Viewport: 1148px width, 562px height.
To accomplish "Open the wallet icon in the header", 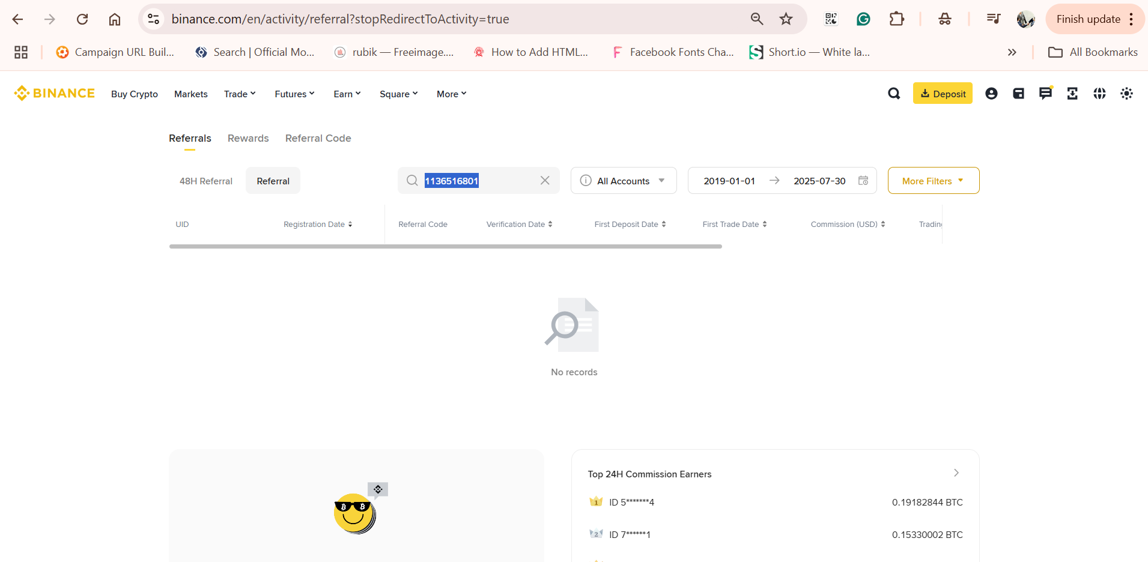I will (1018, 93).
